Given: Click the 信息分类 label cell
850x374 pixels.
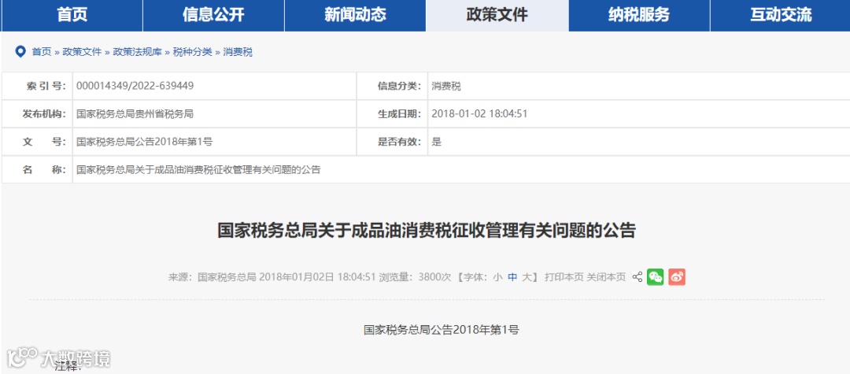Looking at the screenshot, I should coord(392,86).
